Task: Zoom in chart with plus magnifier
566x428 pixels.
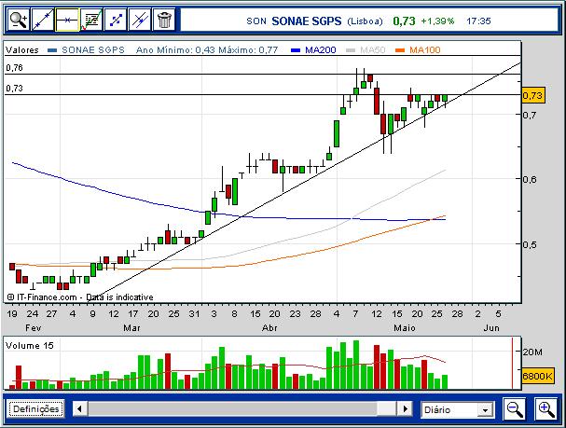Action: 546,408
